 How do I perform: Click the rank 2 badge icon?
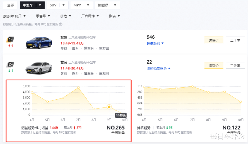[x=10, y=64]
